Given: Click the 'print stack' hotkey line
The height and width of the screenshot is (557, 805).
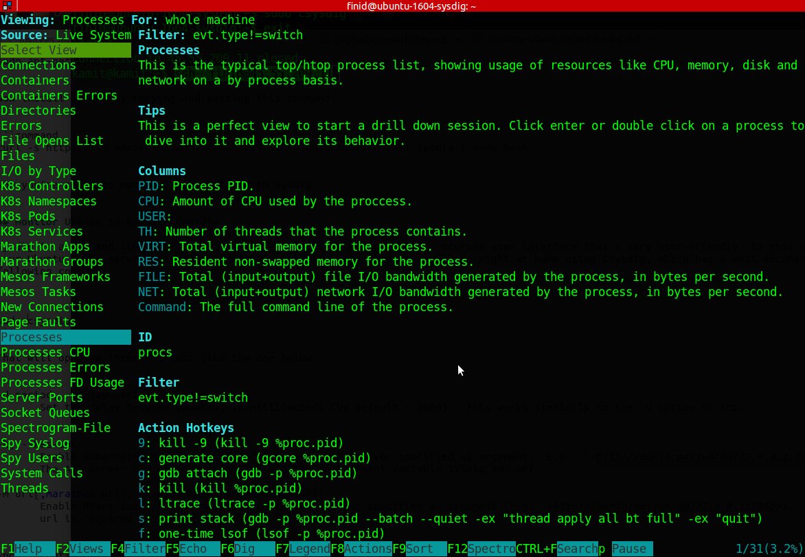Looking at the screenshot, I should (451, 519).
